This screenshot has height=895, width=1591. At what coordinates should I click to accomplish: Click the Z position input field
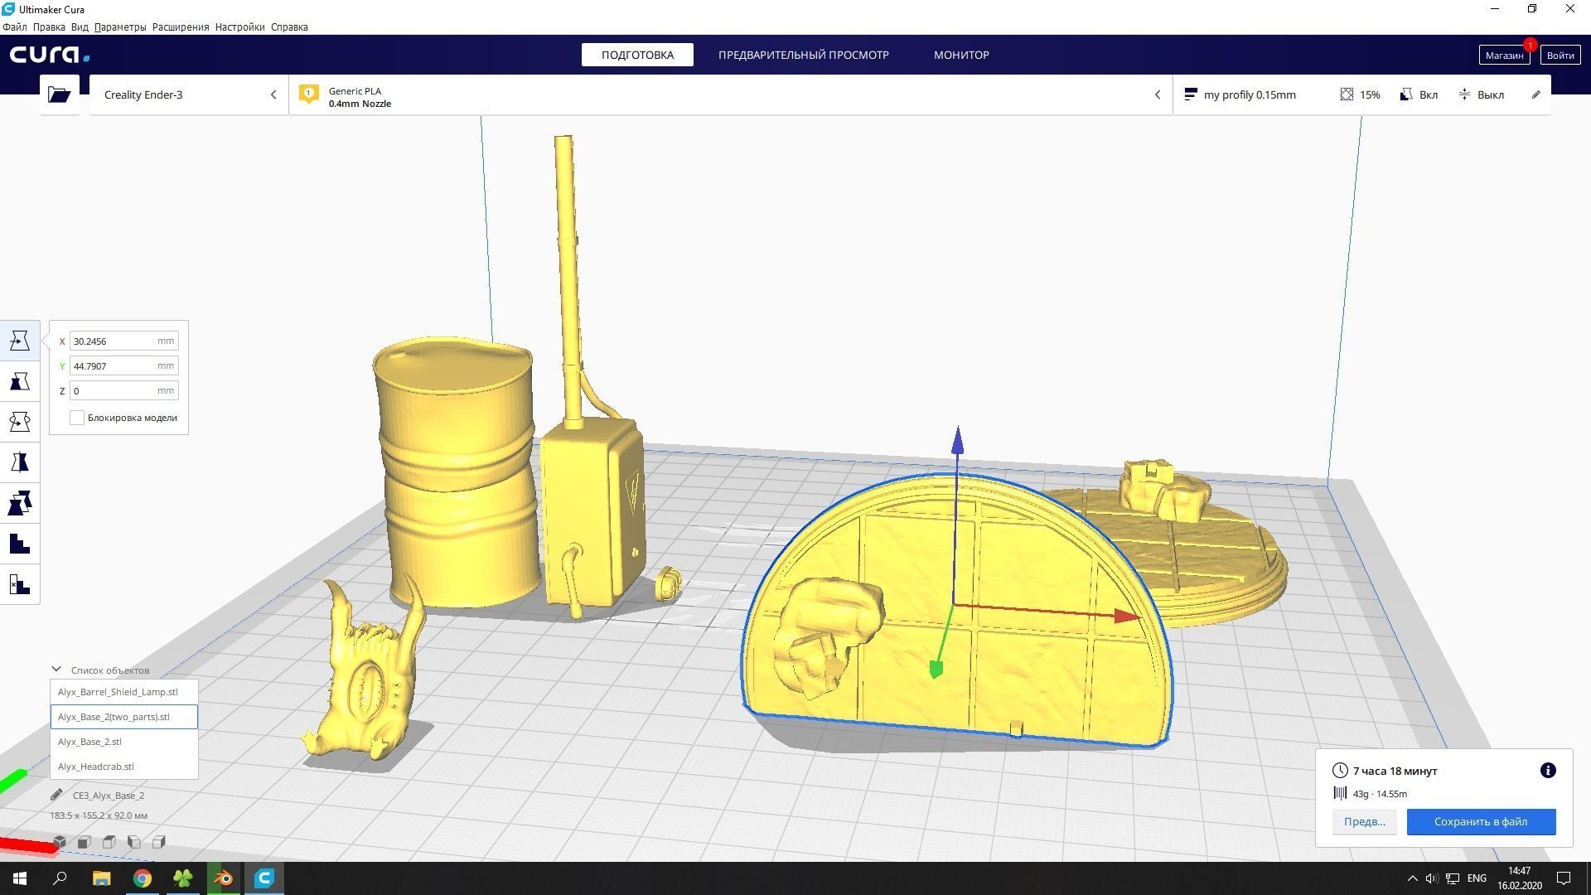(123, 390)
